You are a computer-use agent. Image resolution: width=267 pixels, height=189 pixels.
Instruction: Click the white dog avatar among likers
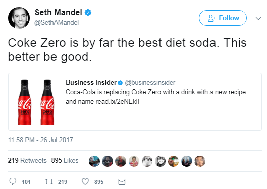click(x=147, y=161)
